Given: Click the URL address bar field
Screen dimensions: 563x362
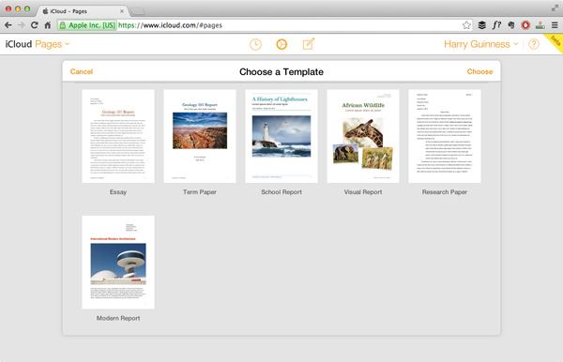Looking at the screenshot, I should 265,25.
